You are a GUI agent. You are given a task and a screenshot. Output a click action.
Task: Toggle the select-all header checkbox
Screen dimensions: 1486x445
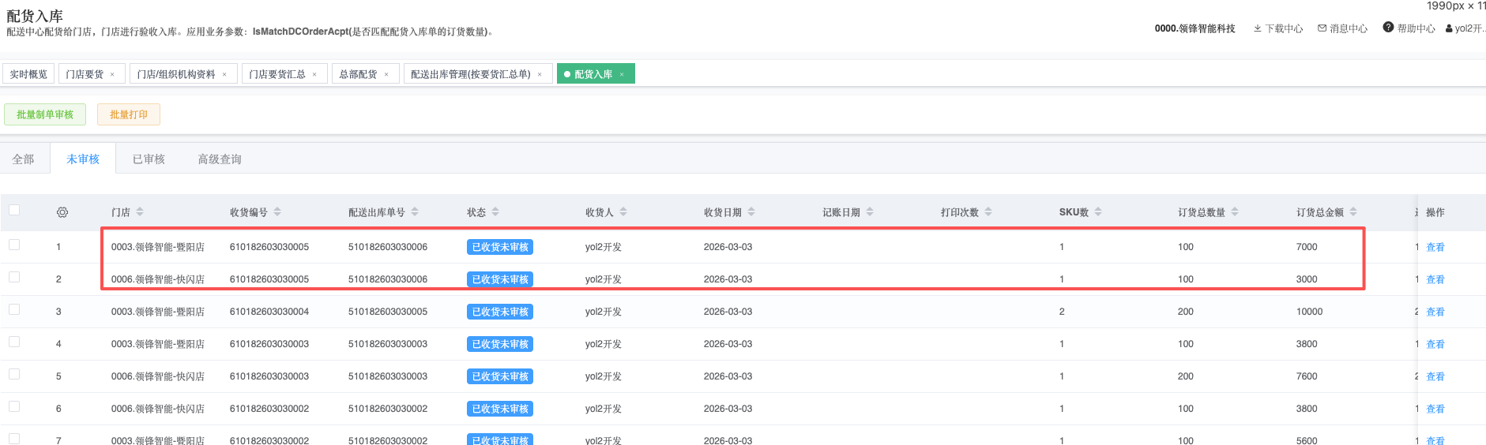pos(14,210)
